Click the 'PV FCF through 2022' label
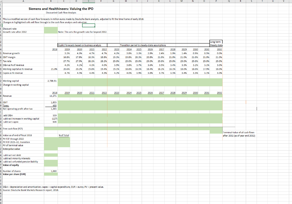Screen dimensions: 292x204 click(13, 139)
